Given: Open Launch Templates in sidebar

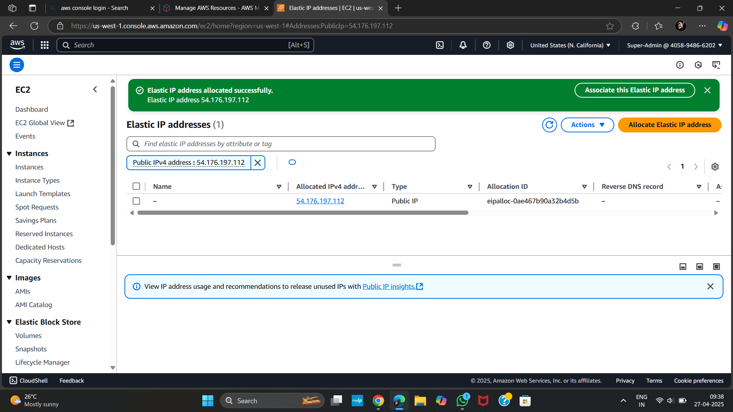Looking at the screenshot, I should pyautogui.click(x=43, y=194).
